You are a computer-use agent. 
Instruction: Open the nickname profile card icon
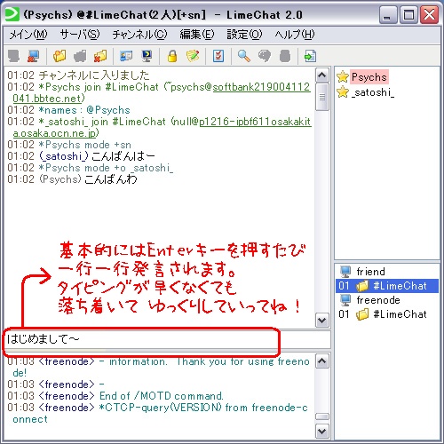point(126,56)
